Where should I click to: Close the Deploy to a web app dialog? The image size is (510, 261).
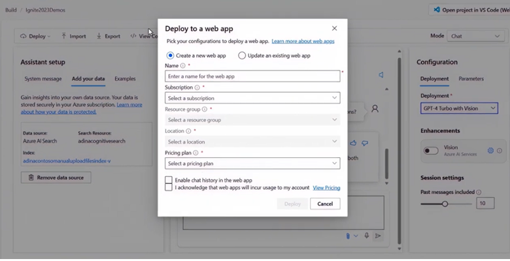click(x=334, y=28)
